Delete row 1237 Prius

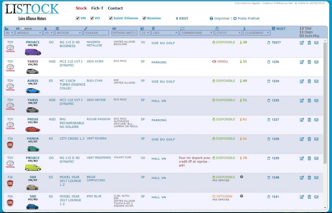coord(309,120)
